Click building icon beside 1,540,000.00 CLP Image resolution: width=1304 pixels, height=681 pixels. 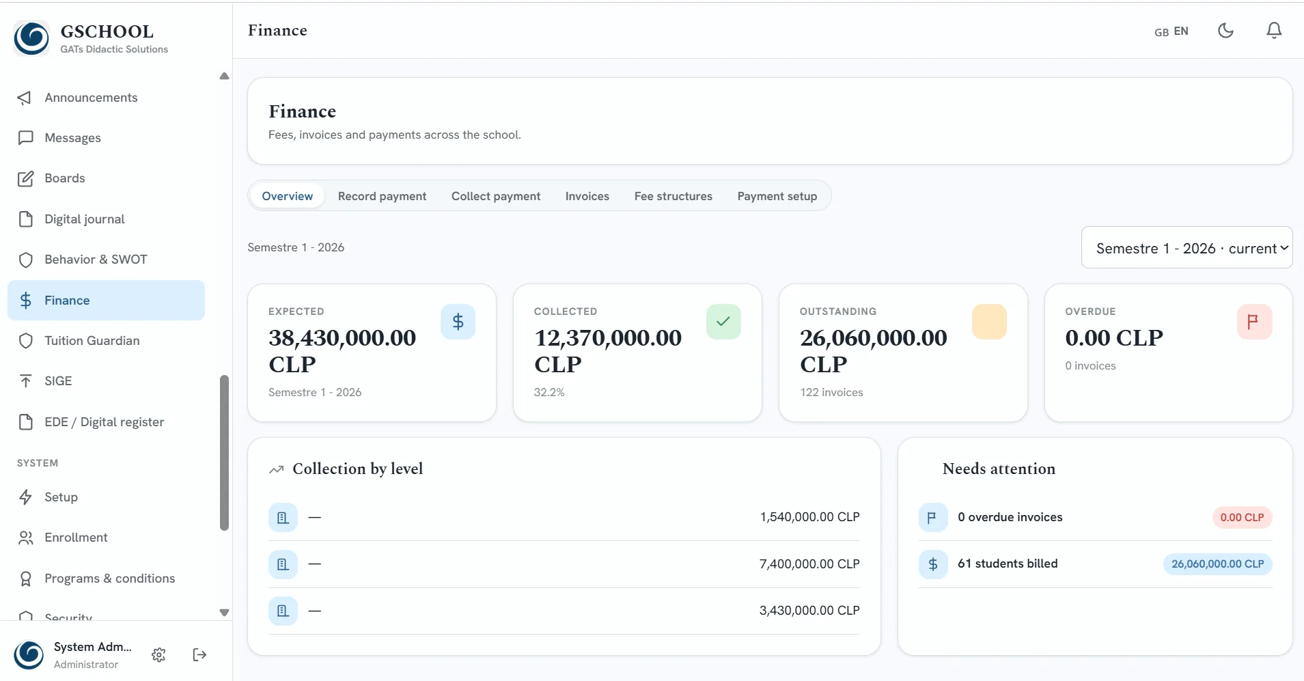(x=283, y=518)
